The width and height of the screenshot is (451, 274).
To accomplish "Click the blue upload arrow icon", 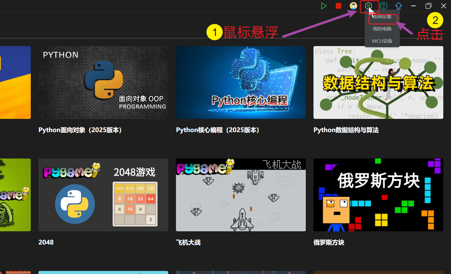I will click(399, 6).
